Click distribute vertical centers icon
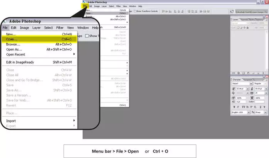 point(192,12)
